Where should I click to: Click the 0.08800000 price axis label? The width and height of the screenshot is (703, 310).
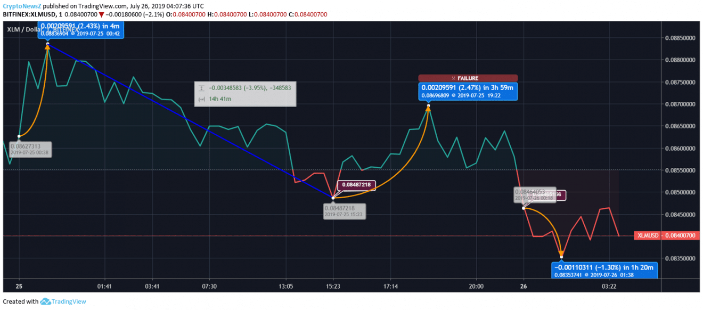point(679,60)
